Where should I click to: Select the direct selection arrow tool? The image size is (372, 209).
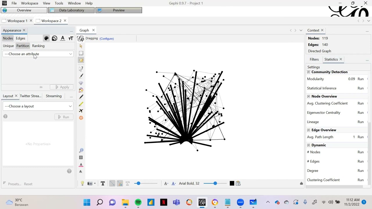pos(81,46)
